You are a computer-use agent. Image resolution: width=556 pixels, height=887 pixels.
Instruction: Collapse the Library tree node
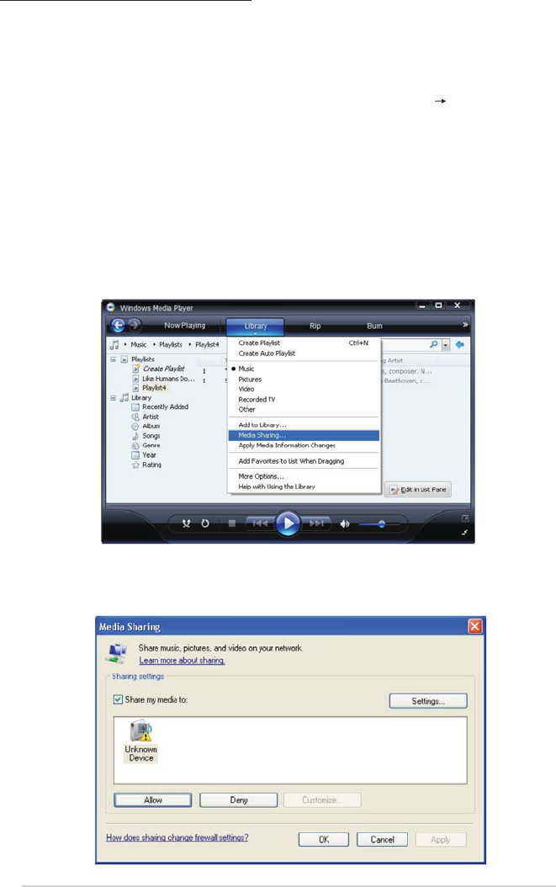pos(113,398)
